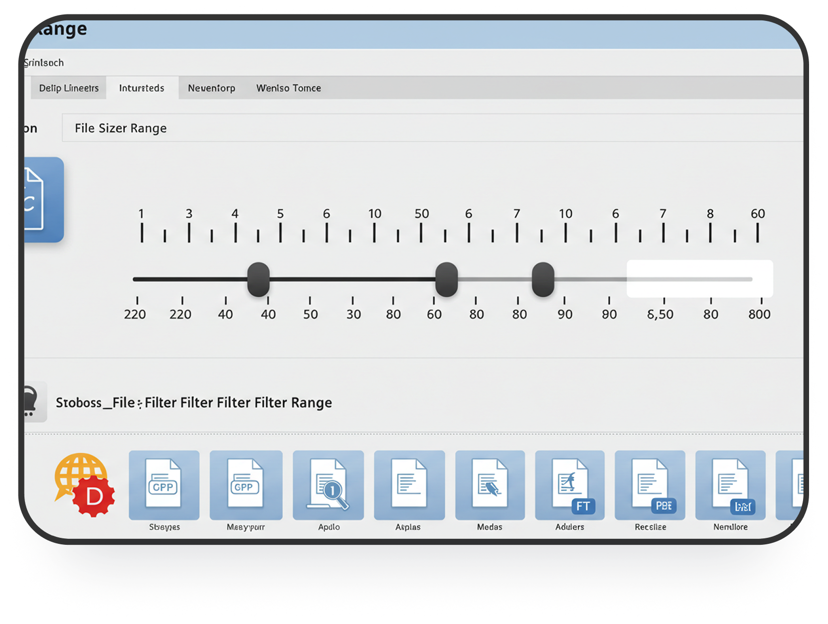Viewport: 828px width, 624px height.
Task: Toggle the third slider handle near 80
Action: pyautogui.click(x=542, y=279)
